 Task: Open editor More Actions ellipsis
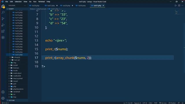point(182,5)
